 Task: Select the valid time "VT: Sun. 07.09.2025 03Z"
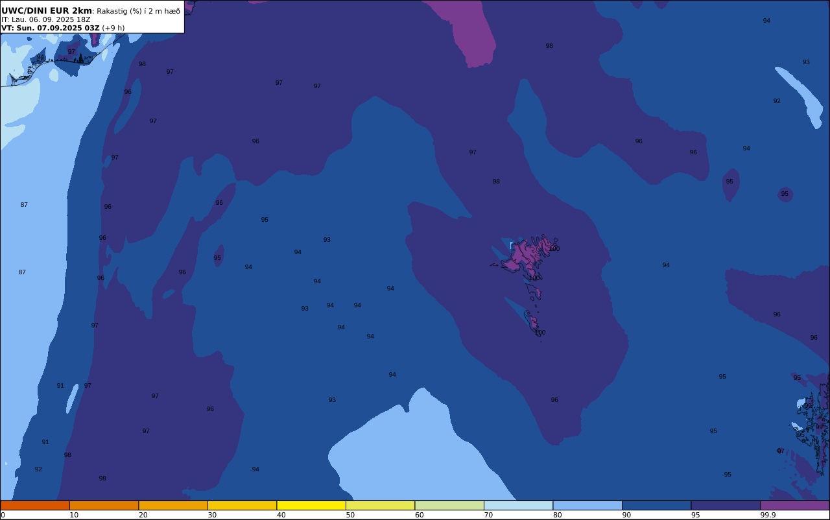(51, 28)
